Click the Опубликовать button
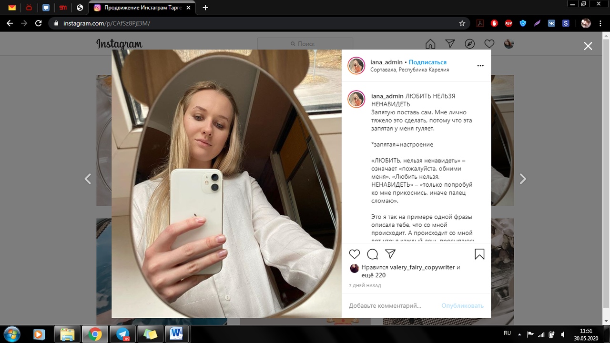The width and height of the screenshot is (610, 343). [x=462, y=306]
